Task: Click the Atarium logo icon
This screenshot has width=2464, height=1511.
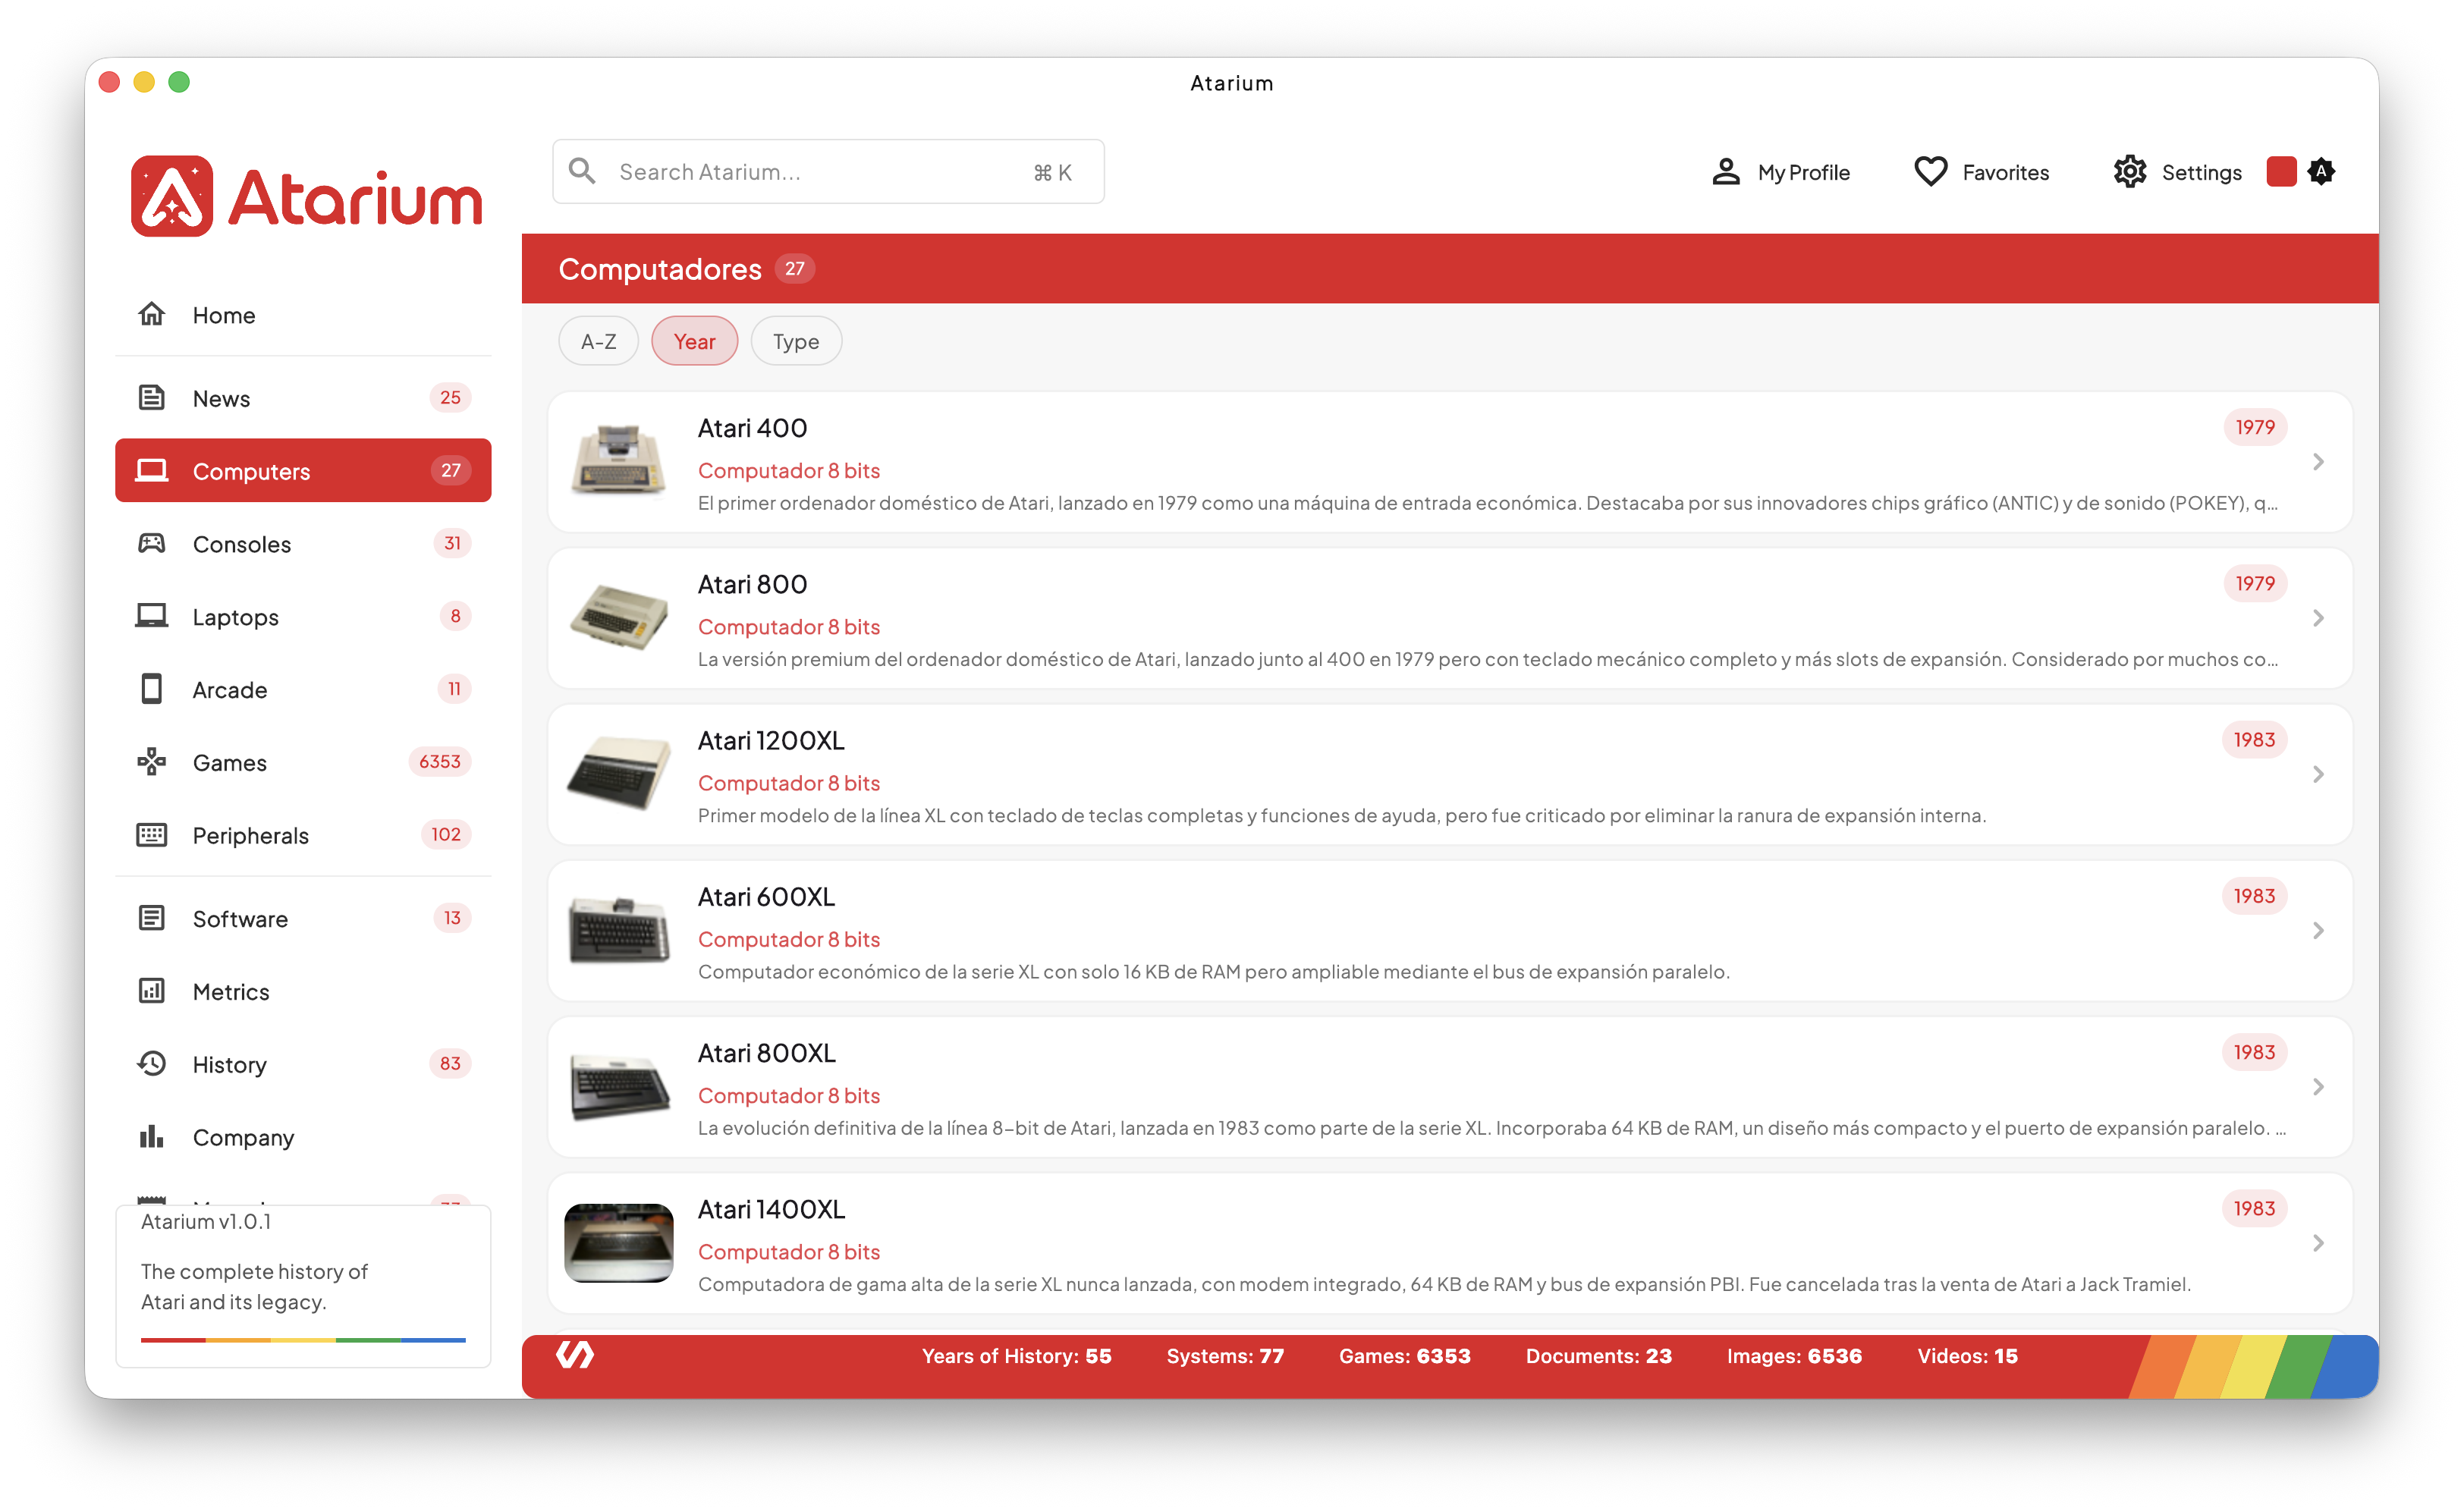Action: click(x=172, y=196)
